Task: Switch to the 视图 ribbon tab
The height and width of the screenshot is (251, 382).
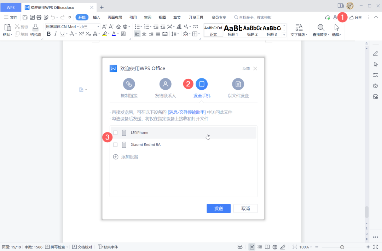Action: (162, 17)
